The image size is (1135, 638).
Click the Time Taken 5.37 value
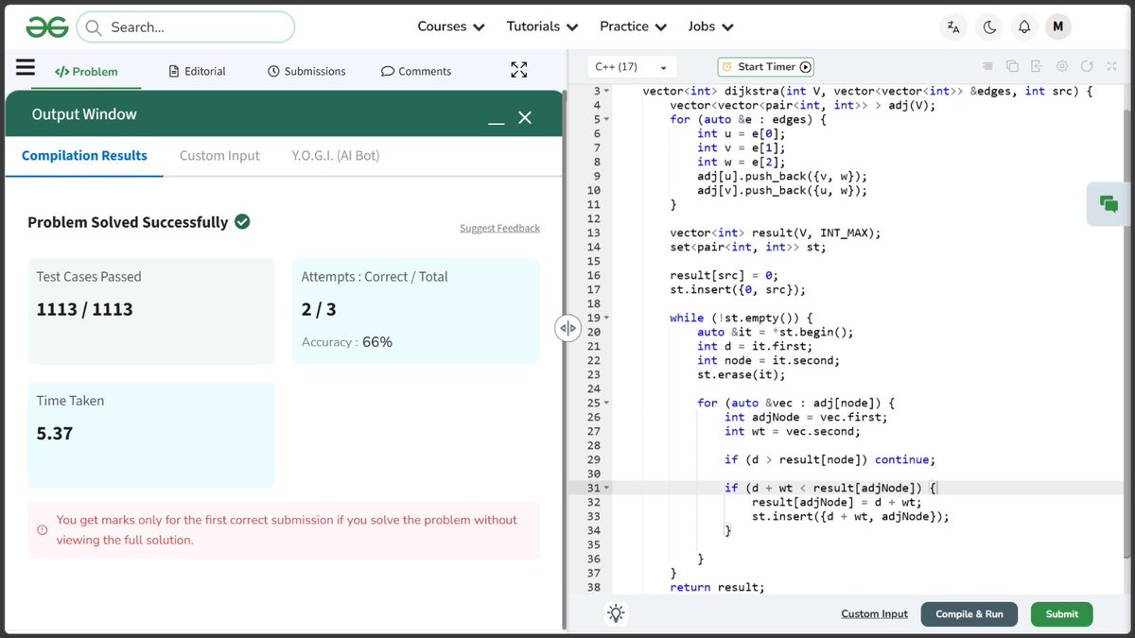coord(55,434)
